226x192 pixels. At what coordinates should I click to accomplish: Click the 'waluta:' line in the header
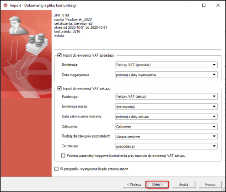pos(59,36)
